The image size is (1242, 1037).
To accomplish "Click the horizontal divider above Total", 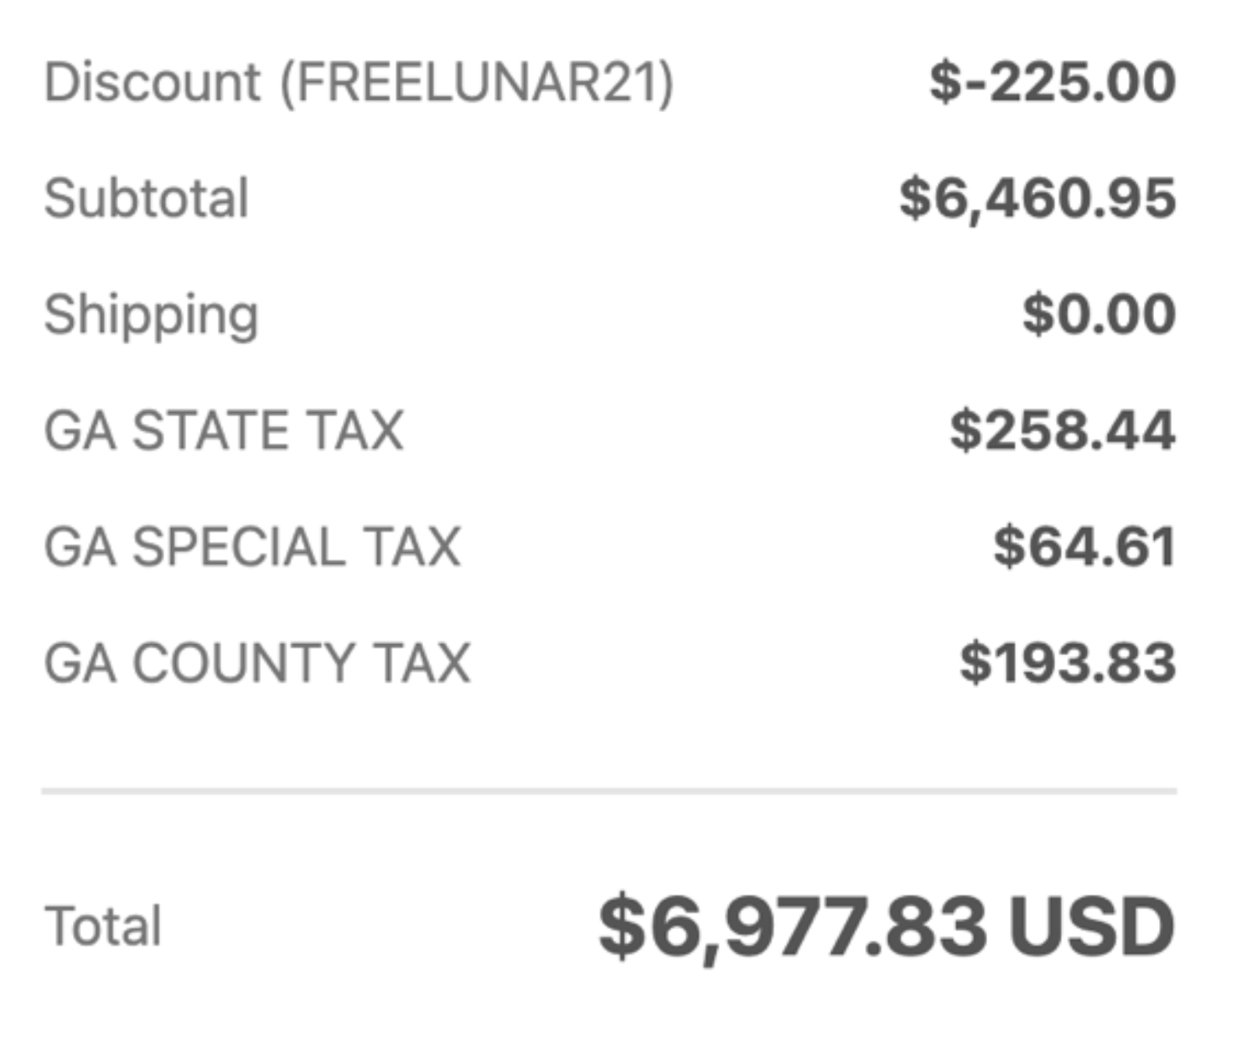I will coord(609,790).
